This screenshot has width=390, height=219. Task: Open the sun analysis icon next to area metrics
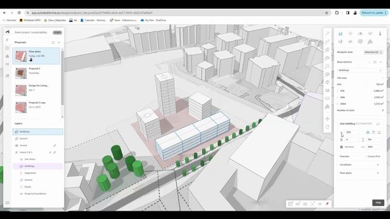[350, 33]
